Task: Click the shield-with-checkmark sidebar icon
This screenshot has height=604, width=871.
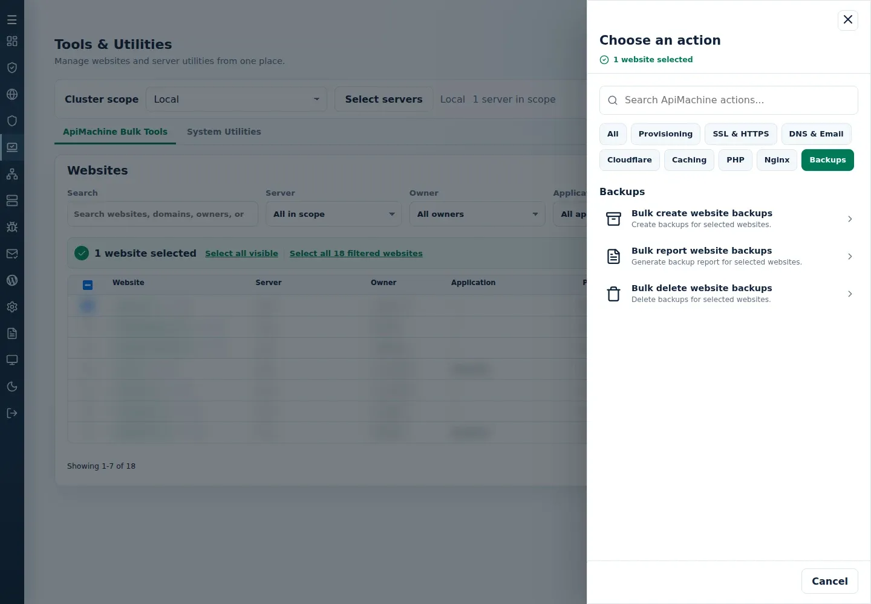Action: [x=12, y=68]
